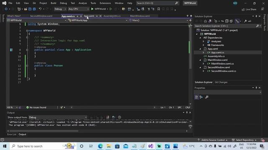Click the New Project icon in the toolbar
The height and width of the screenshot is (150, 268).
19,9
